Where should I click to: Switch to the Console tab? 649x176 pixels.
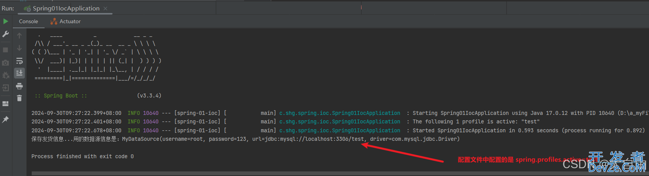[x=28, y=21]
